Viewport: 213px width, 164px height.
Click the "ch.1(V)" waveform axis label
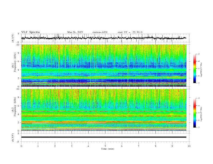[x=13, y=38]
